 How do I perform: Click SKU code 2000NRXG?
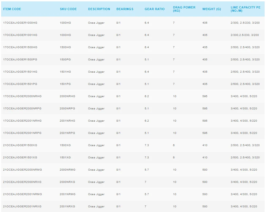67,182
